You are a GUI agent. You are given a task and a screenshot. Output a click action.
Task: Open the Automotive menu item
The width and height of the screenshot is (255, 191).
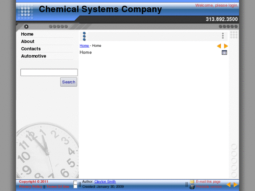pos(34,56)
